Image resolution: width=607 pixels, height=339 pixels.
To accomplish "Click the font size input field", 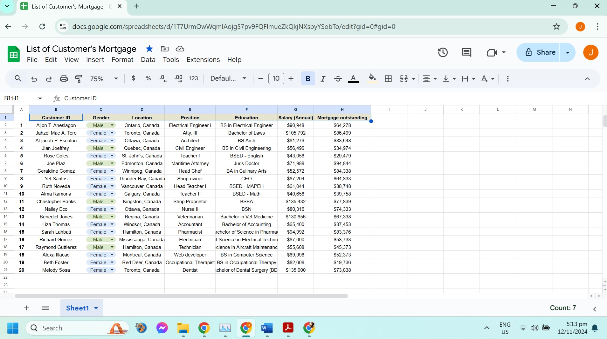I will point(276,78).
